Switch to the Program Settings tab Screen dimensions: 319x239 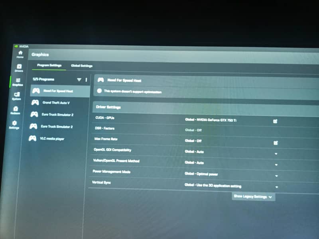(49, 65)
